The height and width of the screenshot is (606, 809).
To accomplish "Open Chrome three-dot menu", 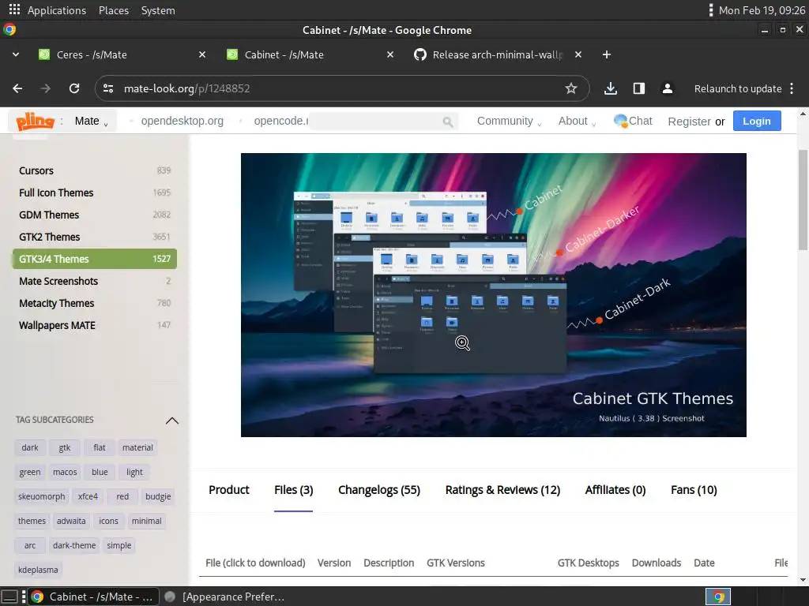I will click(792, 88).
